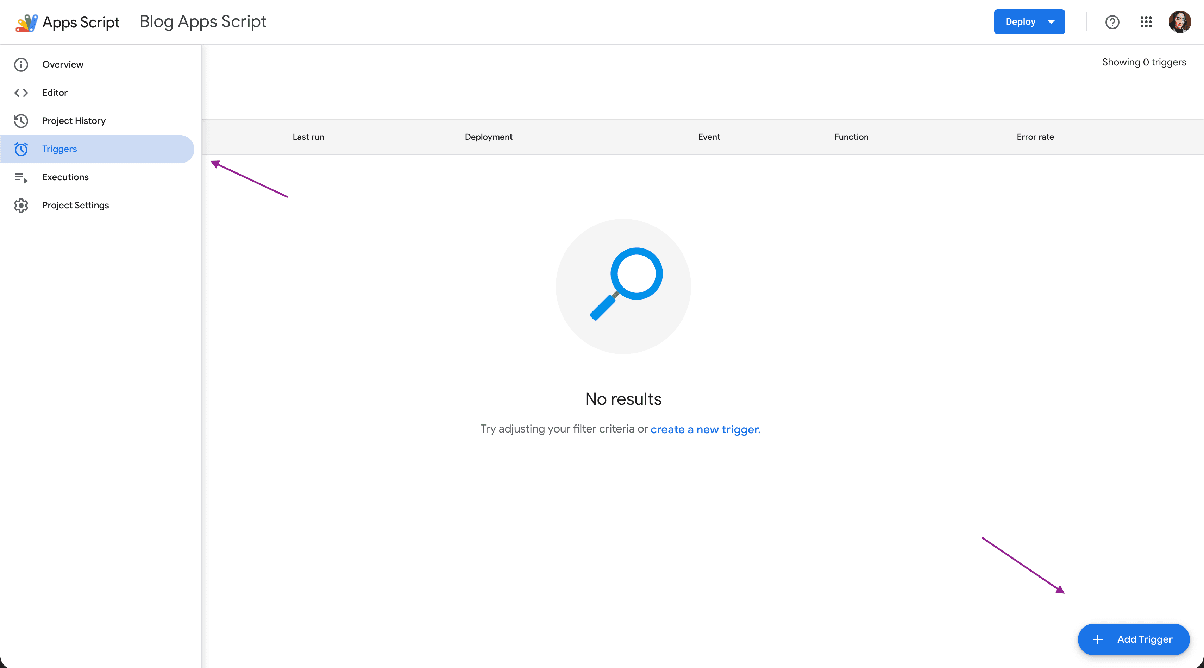
Task: Open the help question mark icon
Action: (1112, 22)
